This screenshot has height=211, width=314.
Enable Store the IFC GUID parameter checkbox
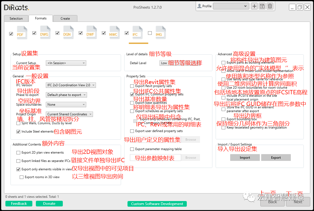tap(223, 109)
